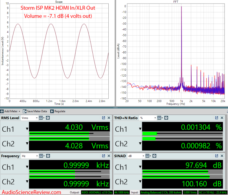Viewport: 228px width, 195px height.
Task: Click settings gear on Frequency meter
Action: (48, 156)
